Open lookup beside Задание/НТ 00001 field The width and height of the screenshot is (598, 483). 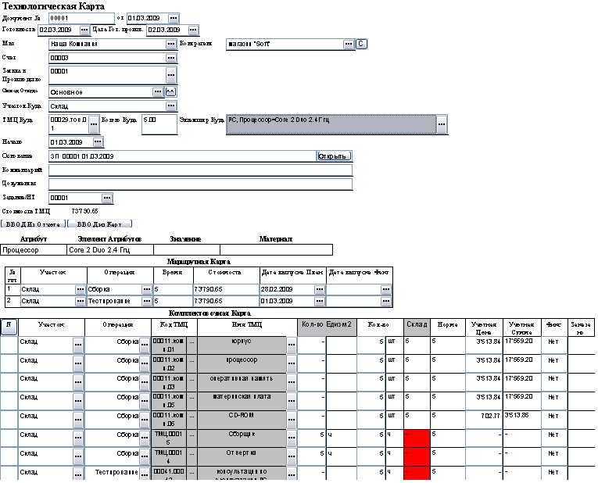click(x=107, y=198)
